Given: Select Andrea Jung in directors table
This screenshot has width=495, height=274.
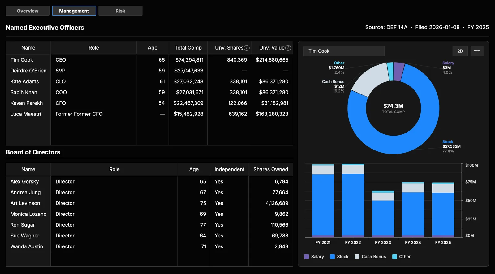Looking at the screenshot, I should 149,192.
